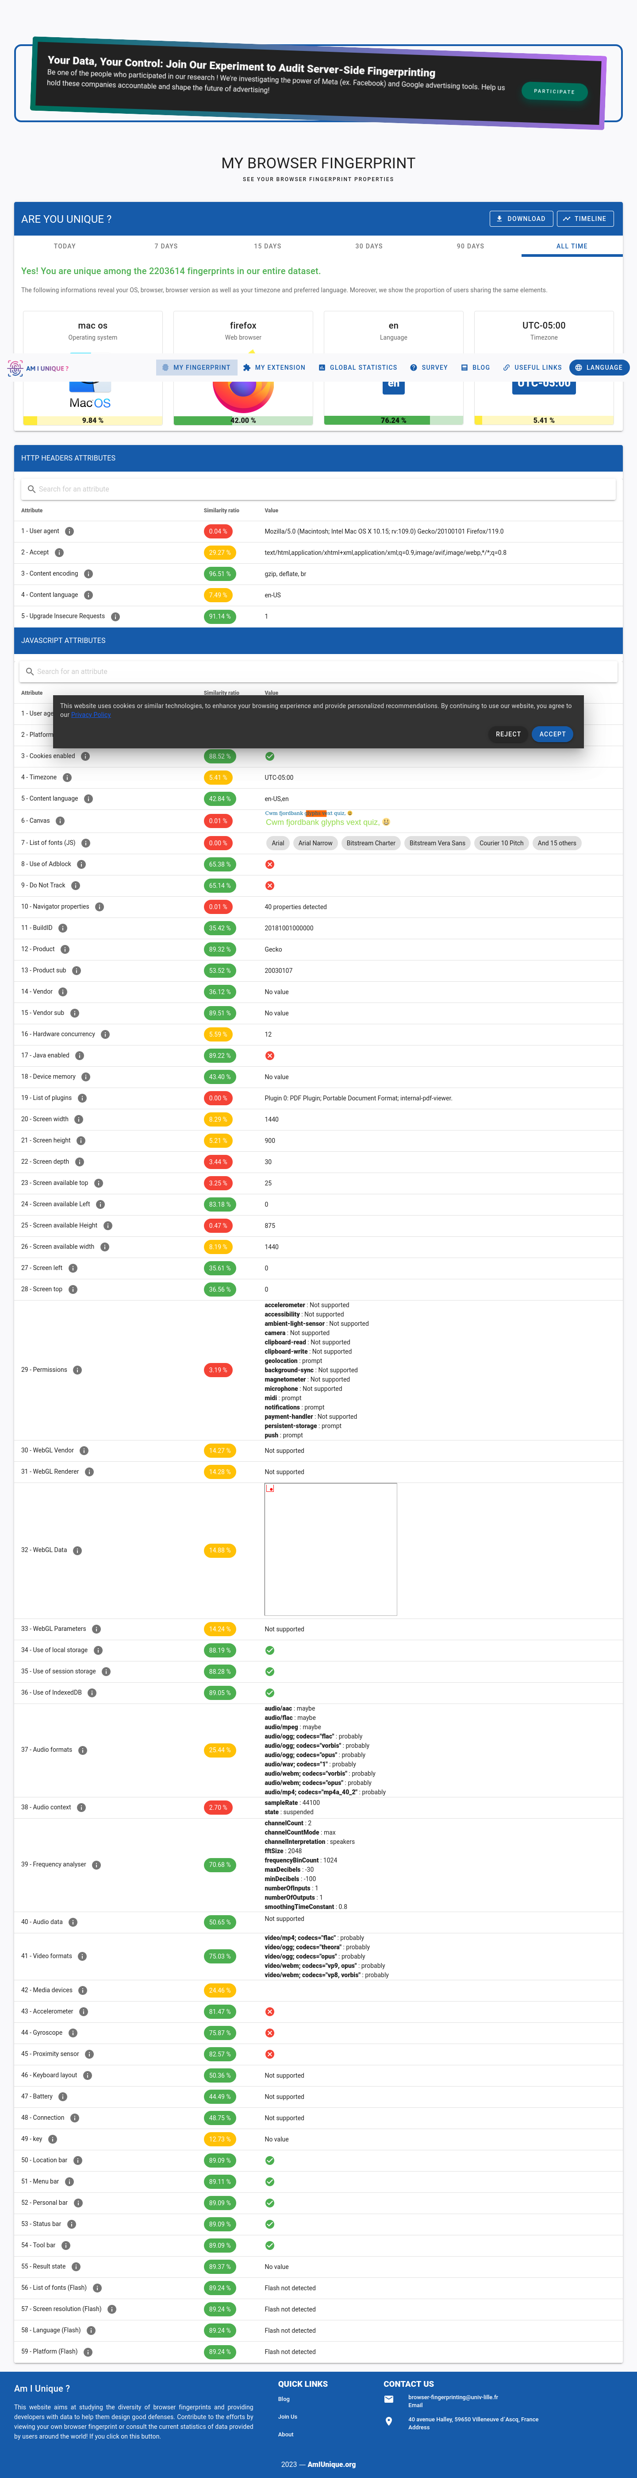
Task: Open the Privacy Policy link
Action: point(91,715)
